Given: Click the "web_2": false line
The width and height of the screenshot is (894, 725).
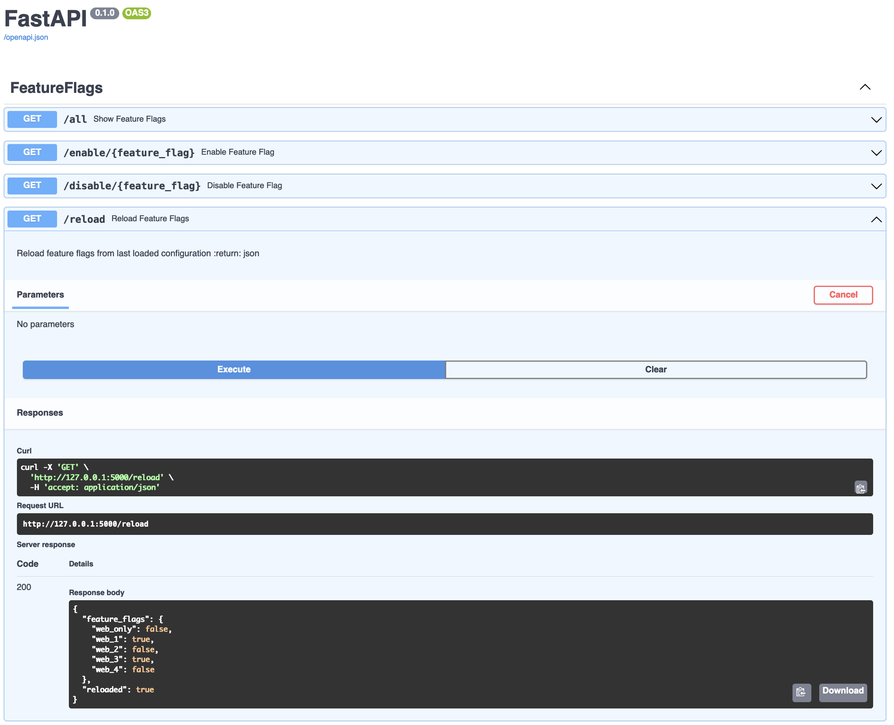Looking at the screenshot, I should click(x=125, y=649).
